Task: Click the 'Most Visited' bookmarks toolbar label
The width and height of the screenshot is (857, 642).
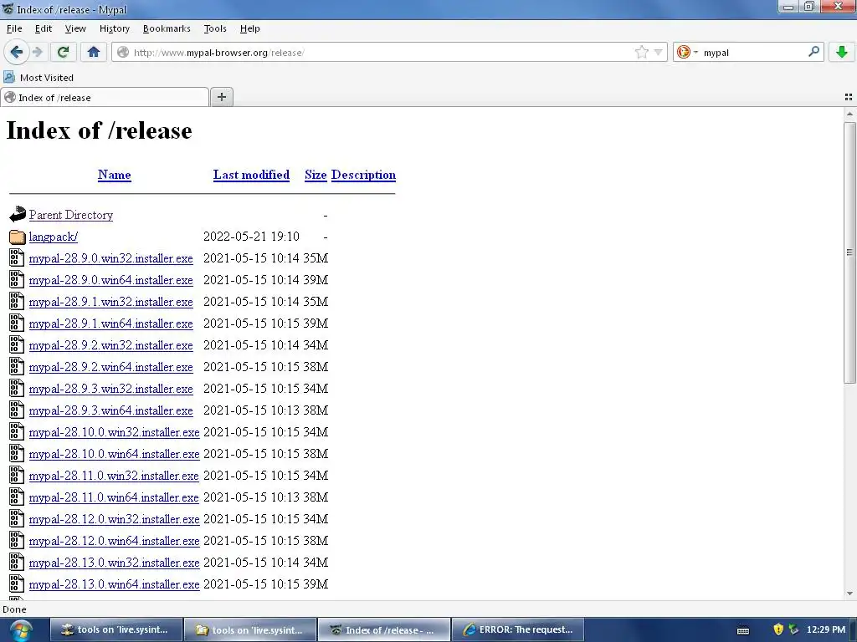Action: click(x=47, y=78)
